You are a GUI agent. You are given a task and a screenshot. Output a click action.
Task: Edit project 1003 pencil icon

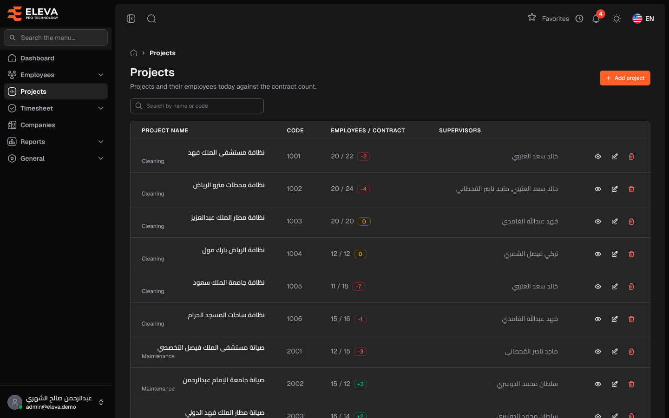point(615,222)
